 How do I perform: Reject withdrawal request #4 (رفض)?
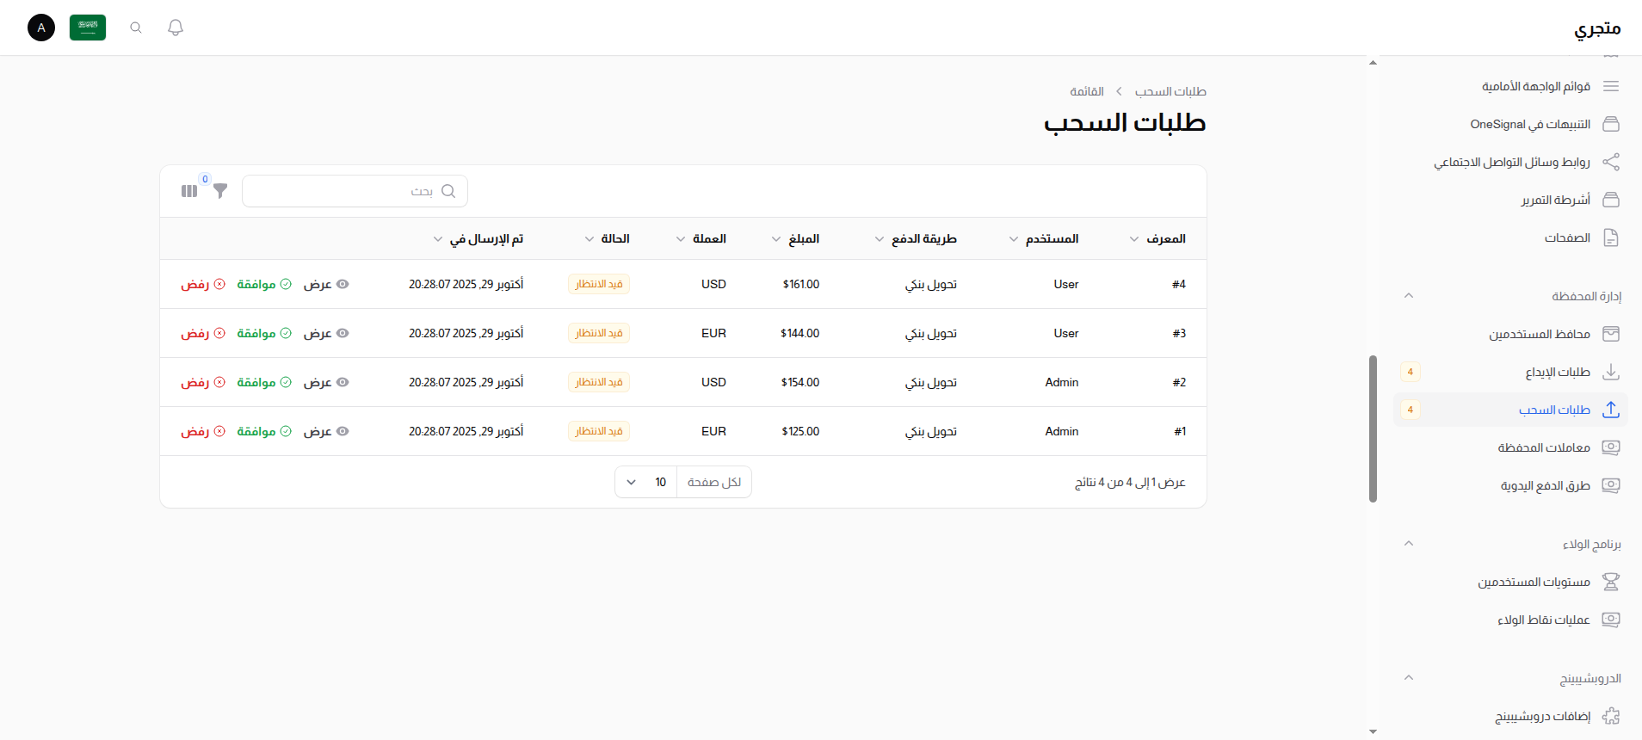203,284
